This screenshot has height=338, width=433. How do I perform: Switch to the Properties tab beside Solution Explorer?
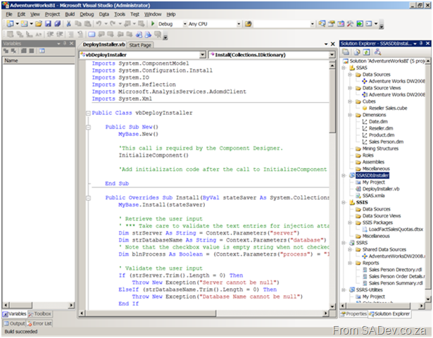coord(353,314)
